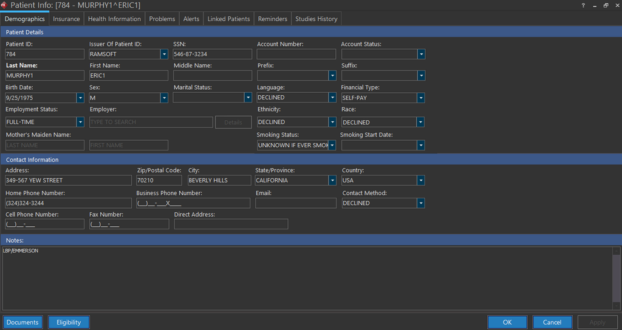This screenshot has width=622, height=330.
Task: Go to the Studies History tab
Action: (x=316, y=19)
